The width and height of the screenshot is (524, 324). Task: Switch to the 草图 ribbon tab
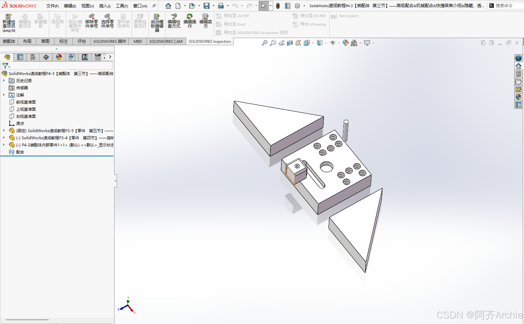click(45, 41)
